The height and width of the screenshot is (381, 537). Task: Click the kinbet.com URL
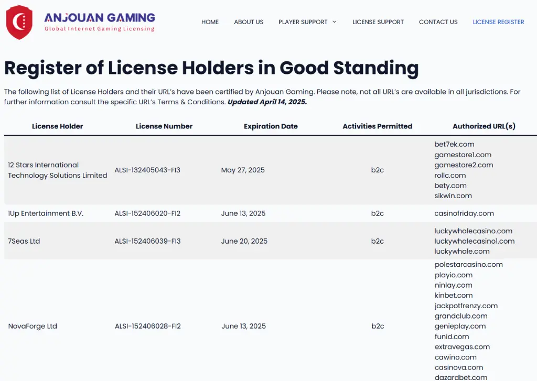point(454,296)
